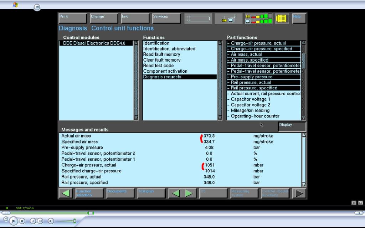Viewport: 365px width, 228px height.
Task: Select Identification, abbreviated function
Action: pyautogui.click(x=180, y=48)
